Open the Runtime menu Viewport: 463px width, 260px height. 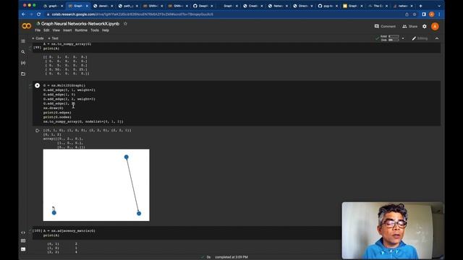tap(81, 30)
